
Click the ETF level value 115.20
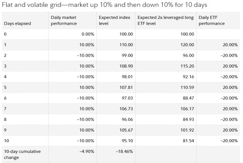187,66
